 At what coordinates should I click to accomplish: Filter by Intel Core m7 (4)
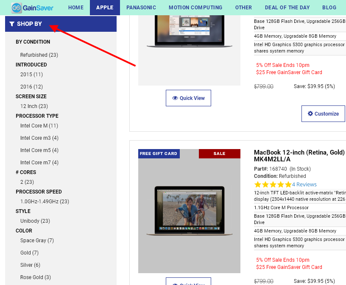click(39, 163)
